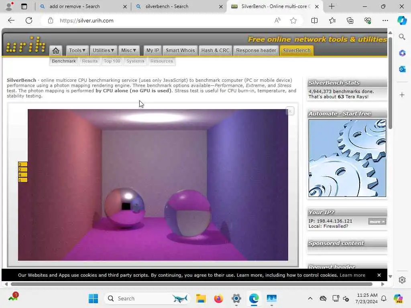Refresh the current page

click(x=29, y=20)
